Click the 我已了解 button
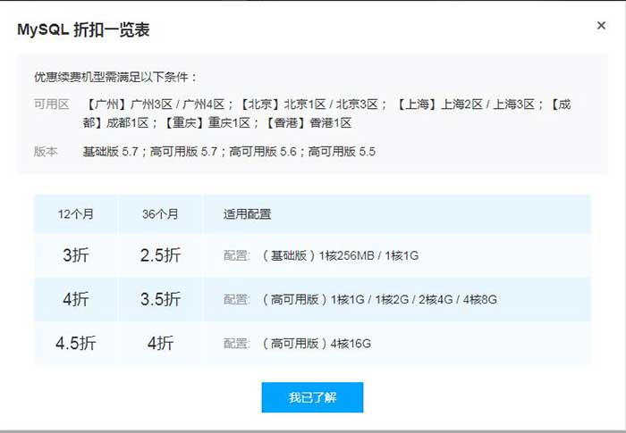The width and height of the screenshot is (626, 433). click(312, 397)
